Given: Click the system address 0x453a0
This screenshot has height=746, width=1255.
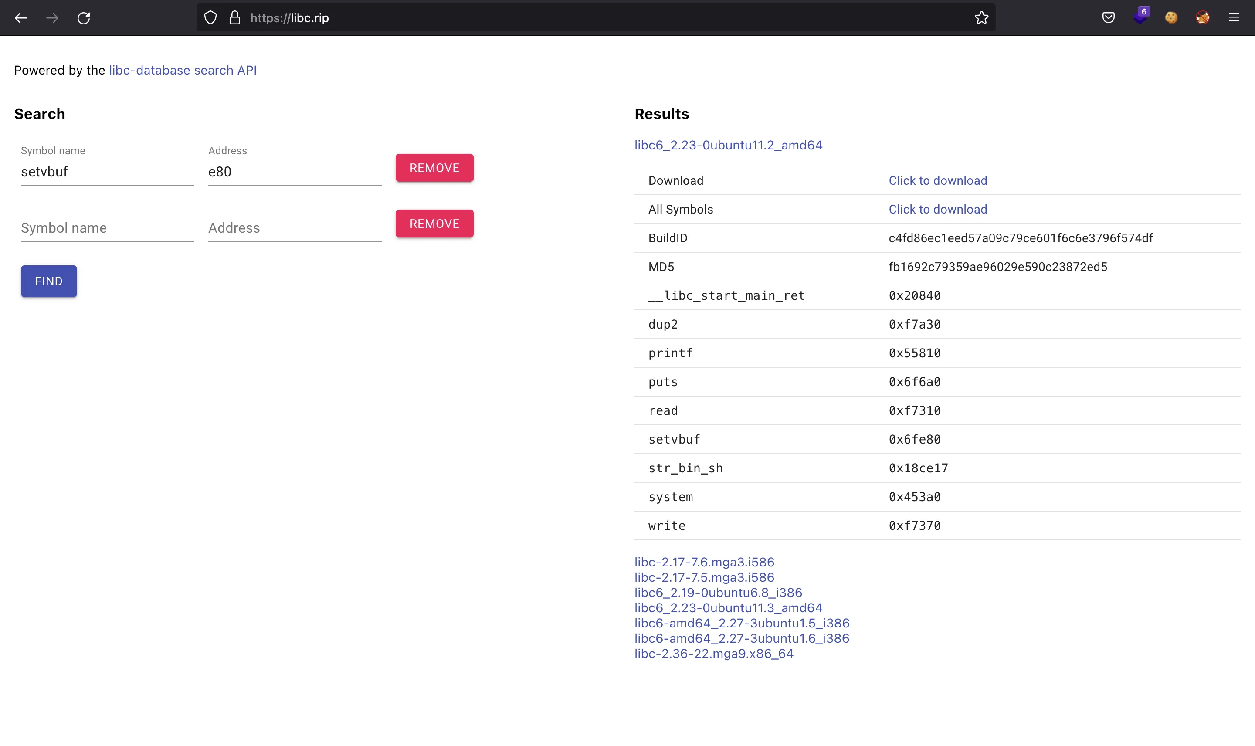Looking at the screenshot, I should pyautogui.click(x=914, y=497).
